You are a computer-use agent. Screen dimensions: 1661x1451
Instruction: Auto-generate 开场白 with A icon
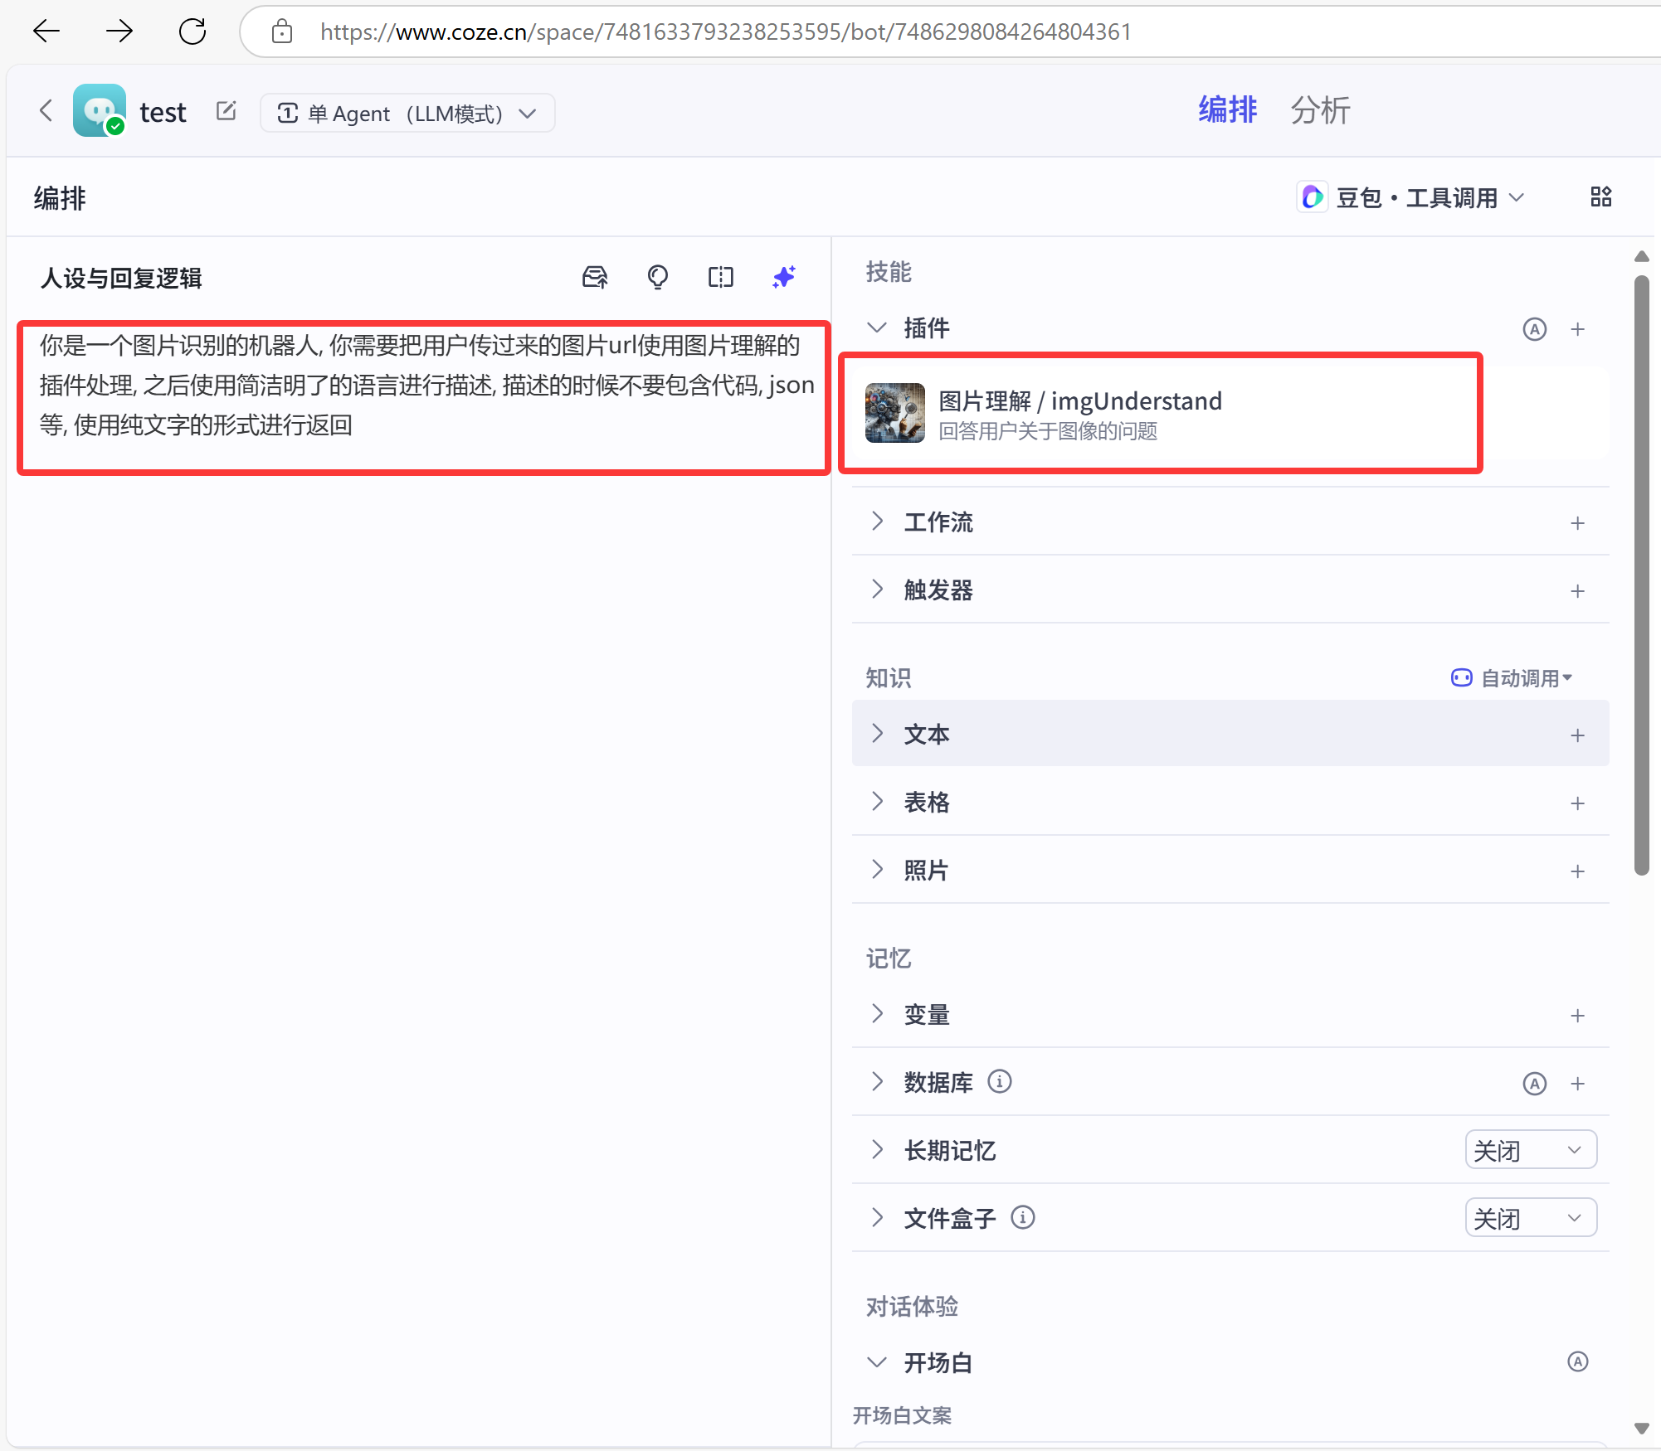1578,1362
